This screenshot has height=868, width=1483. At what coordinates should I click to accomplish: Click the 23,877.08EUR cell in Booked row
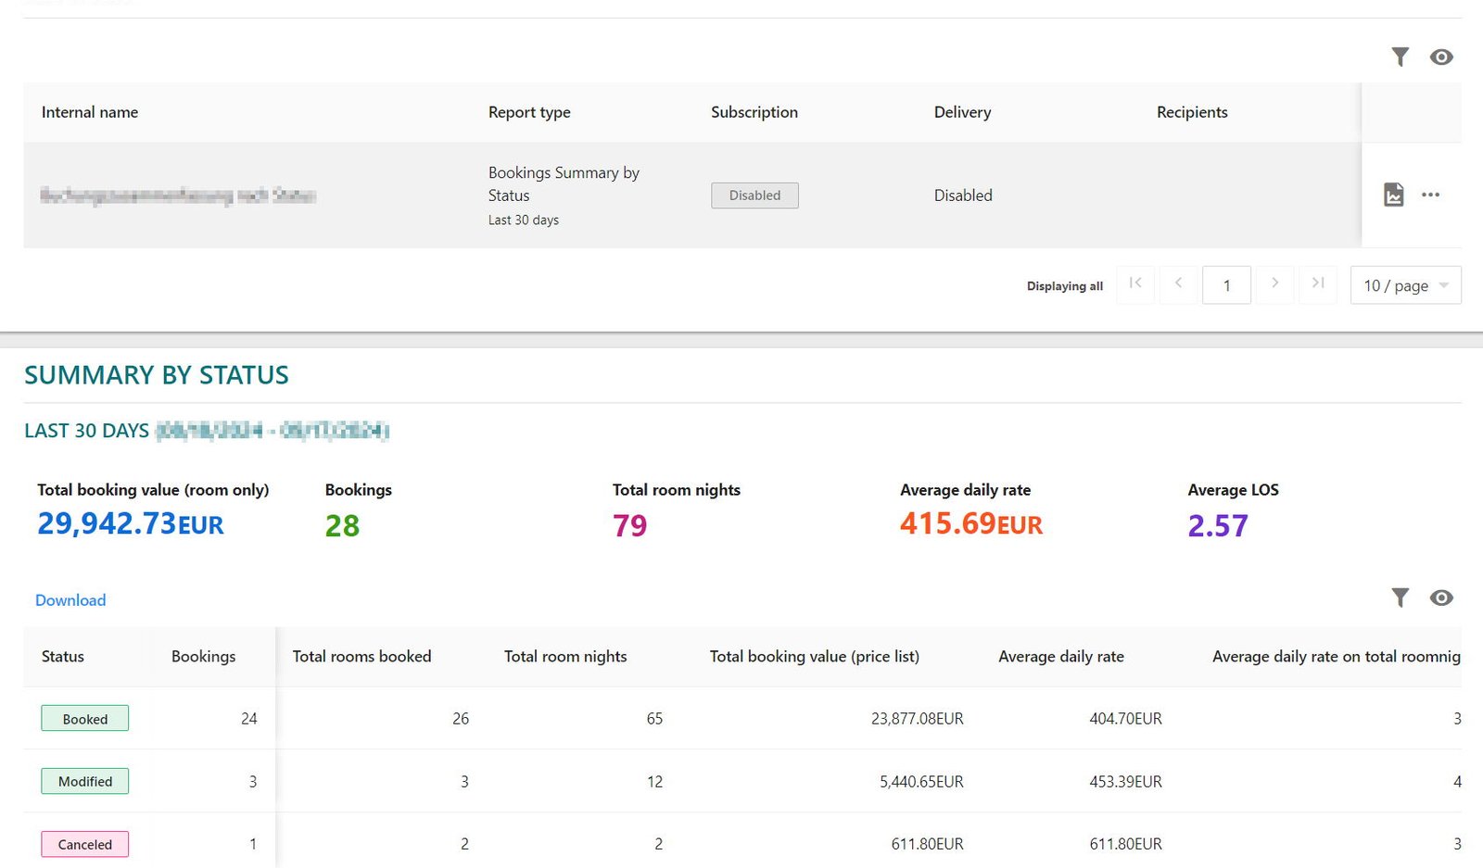click(918, 719)
